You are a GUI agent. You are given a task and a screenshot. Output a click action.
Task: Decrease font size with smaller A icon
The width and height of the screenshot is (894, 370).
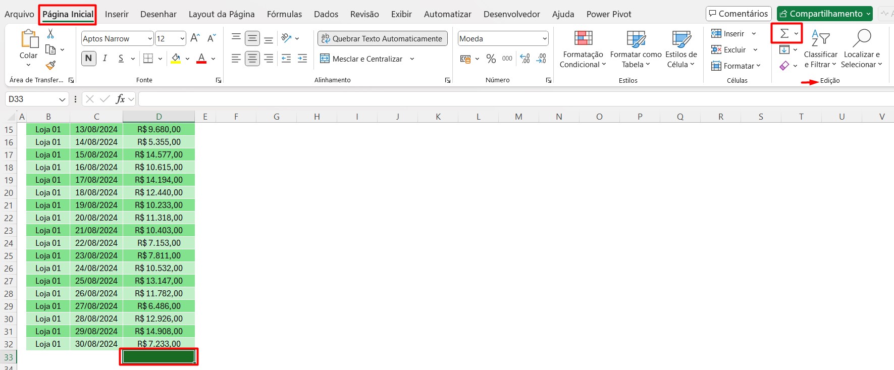click(x=212, y=38)
